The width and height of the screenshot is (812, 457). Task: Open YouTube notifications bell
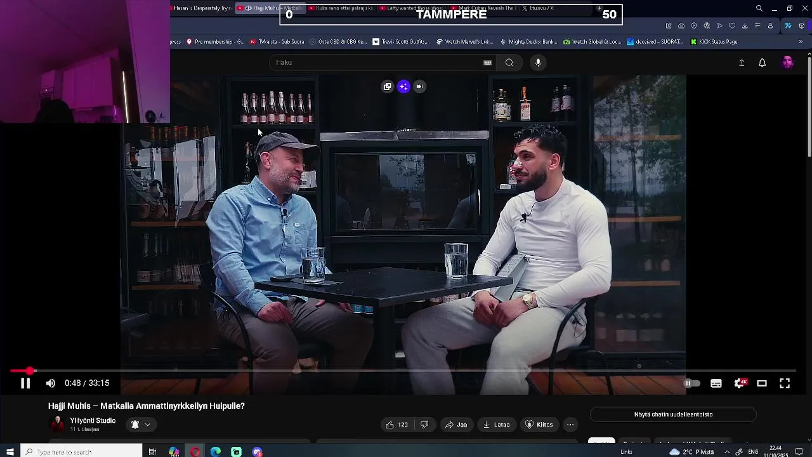(x=763, y=63)
